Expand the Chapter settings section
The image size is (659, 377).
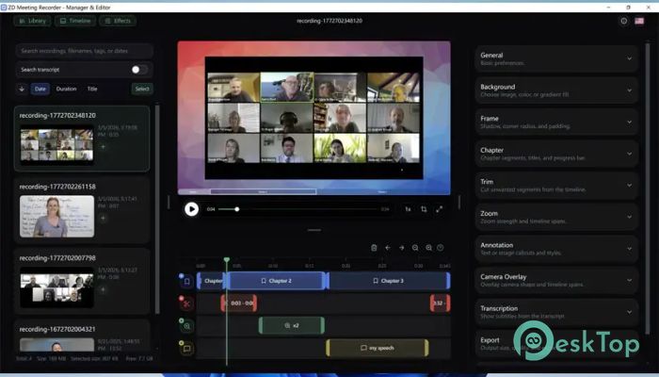556,154
